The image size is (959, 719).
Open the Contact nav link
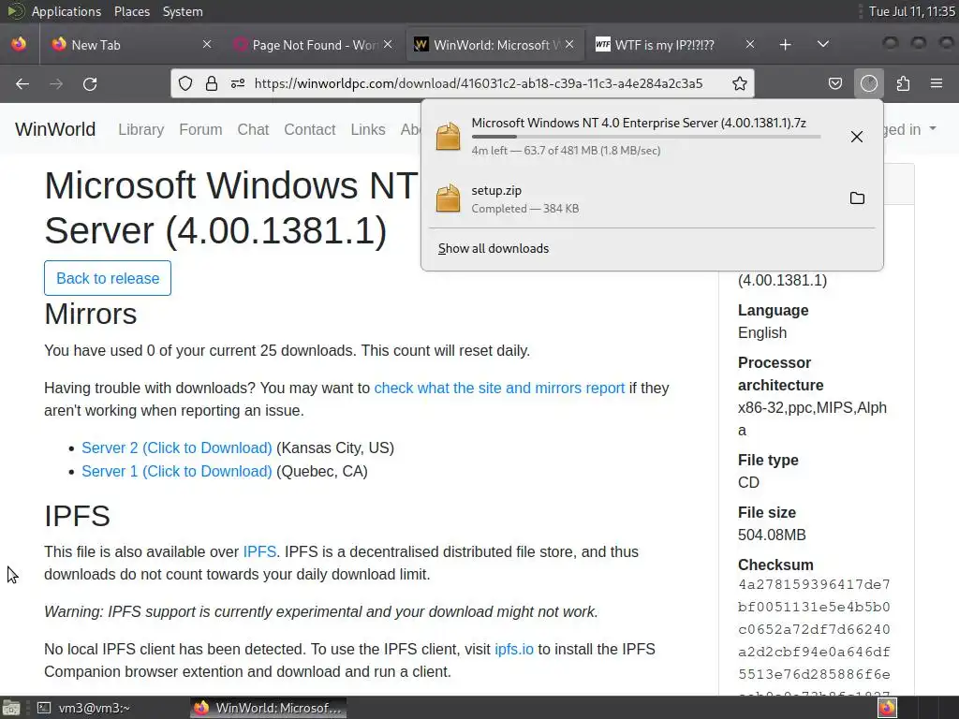[x=309, y=129]
